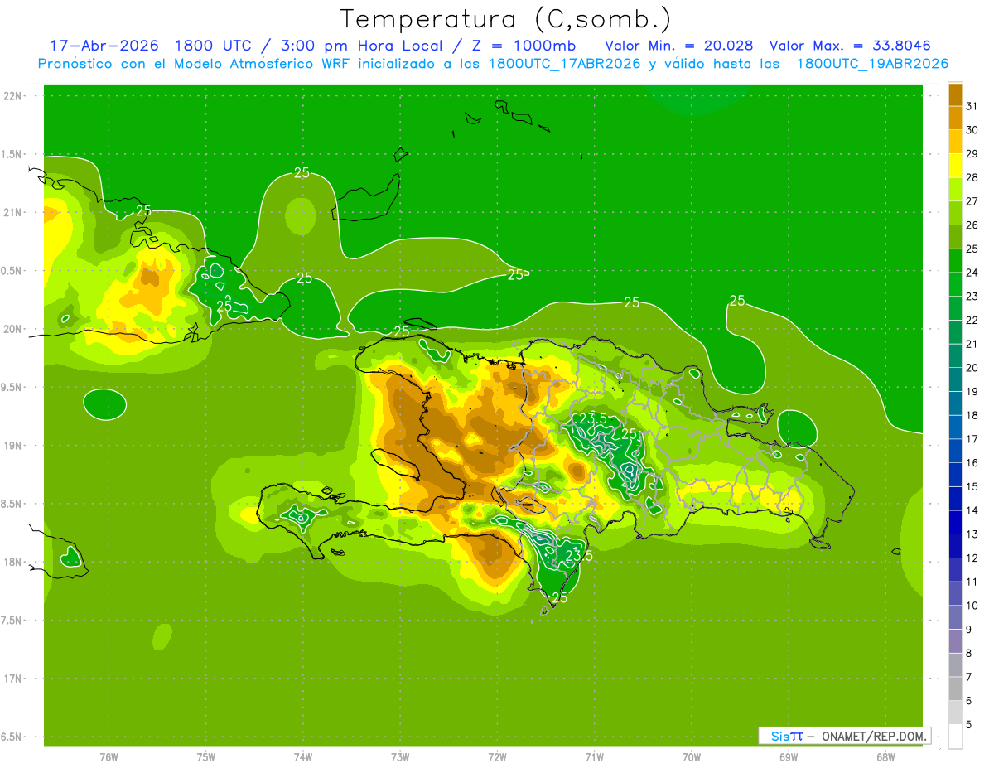Viewport: 994px width, 768px height.
Task: Select the dark blue legend swatch between 13 and 14
Action: click(x=955, y=522)
